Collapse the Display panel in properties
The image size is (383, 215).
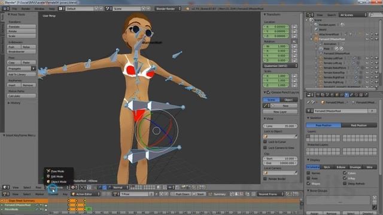(x=308, y=160)
